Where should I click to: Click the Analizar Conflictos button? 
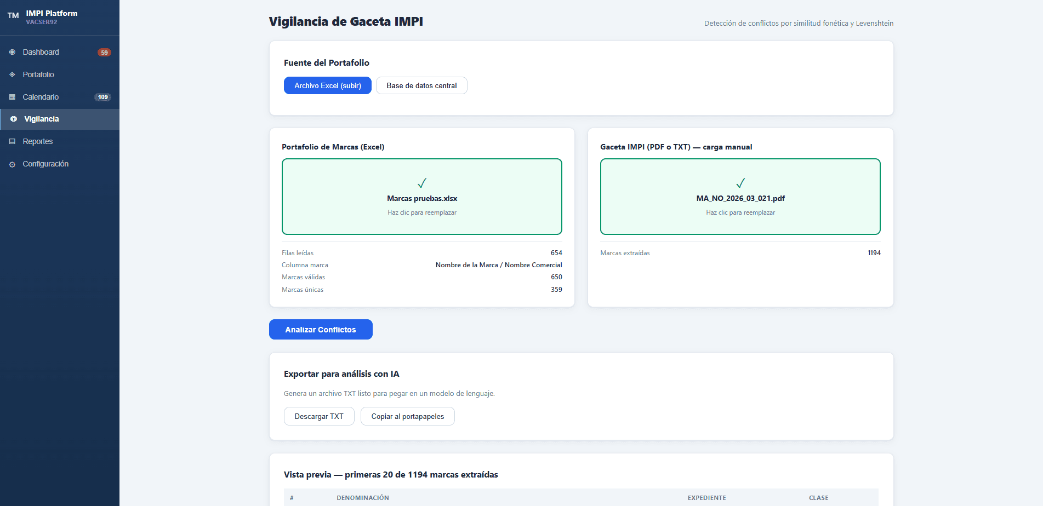click(x=321, y=330)
